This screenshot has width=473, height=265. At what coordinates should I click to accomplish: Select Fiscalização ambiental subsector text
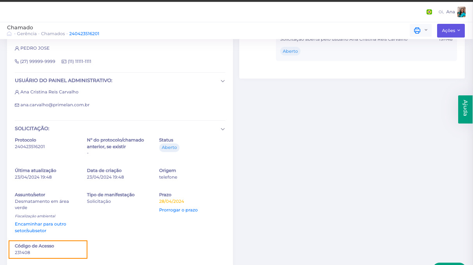point(35,216)
